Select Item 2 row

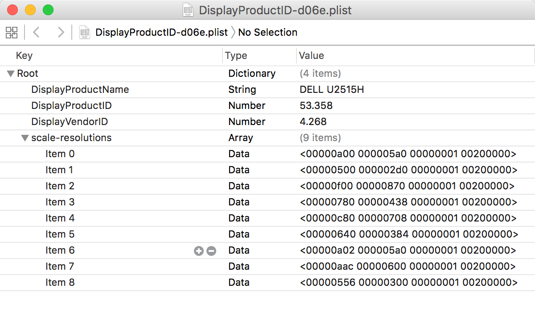267,186
